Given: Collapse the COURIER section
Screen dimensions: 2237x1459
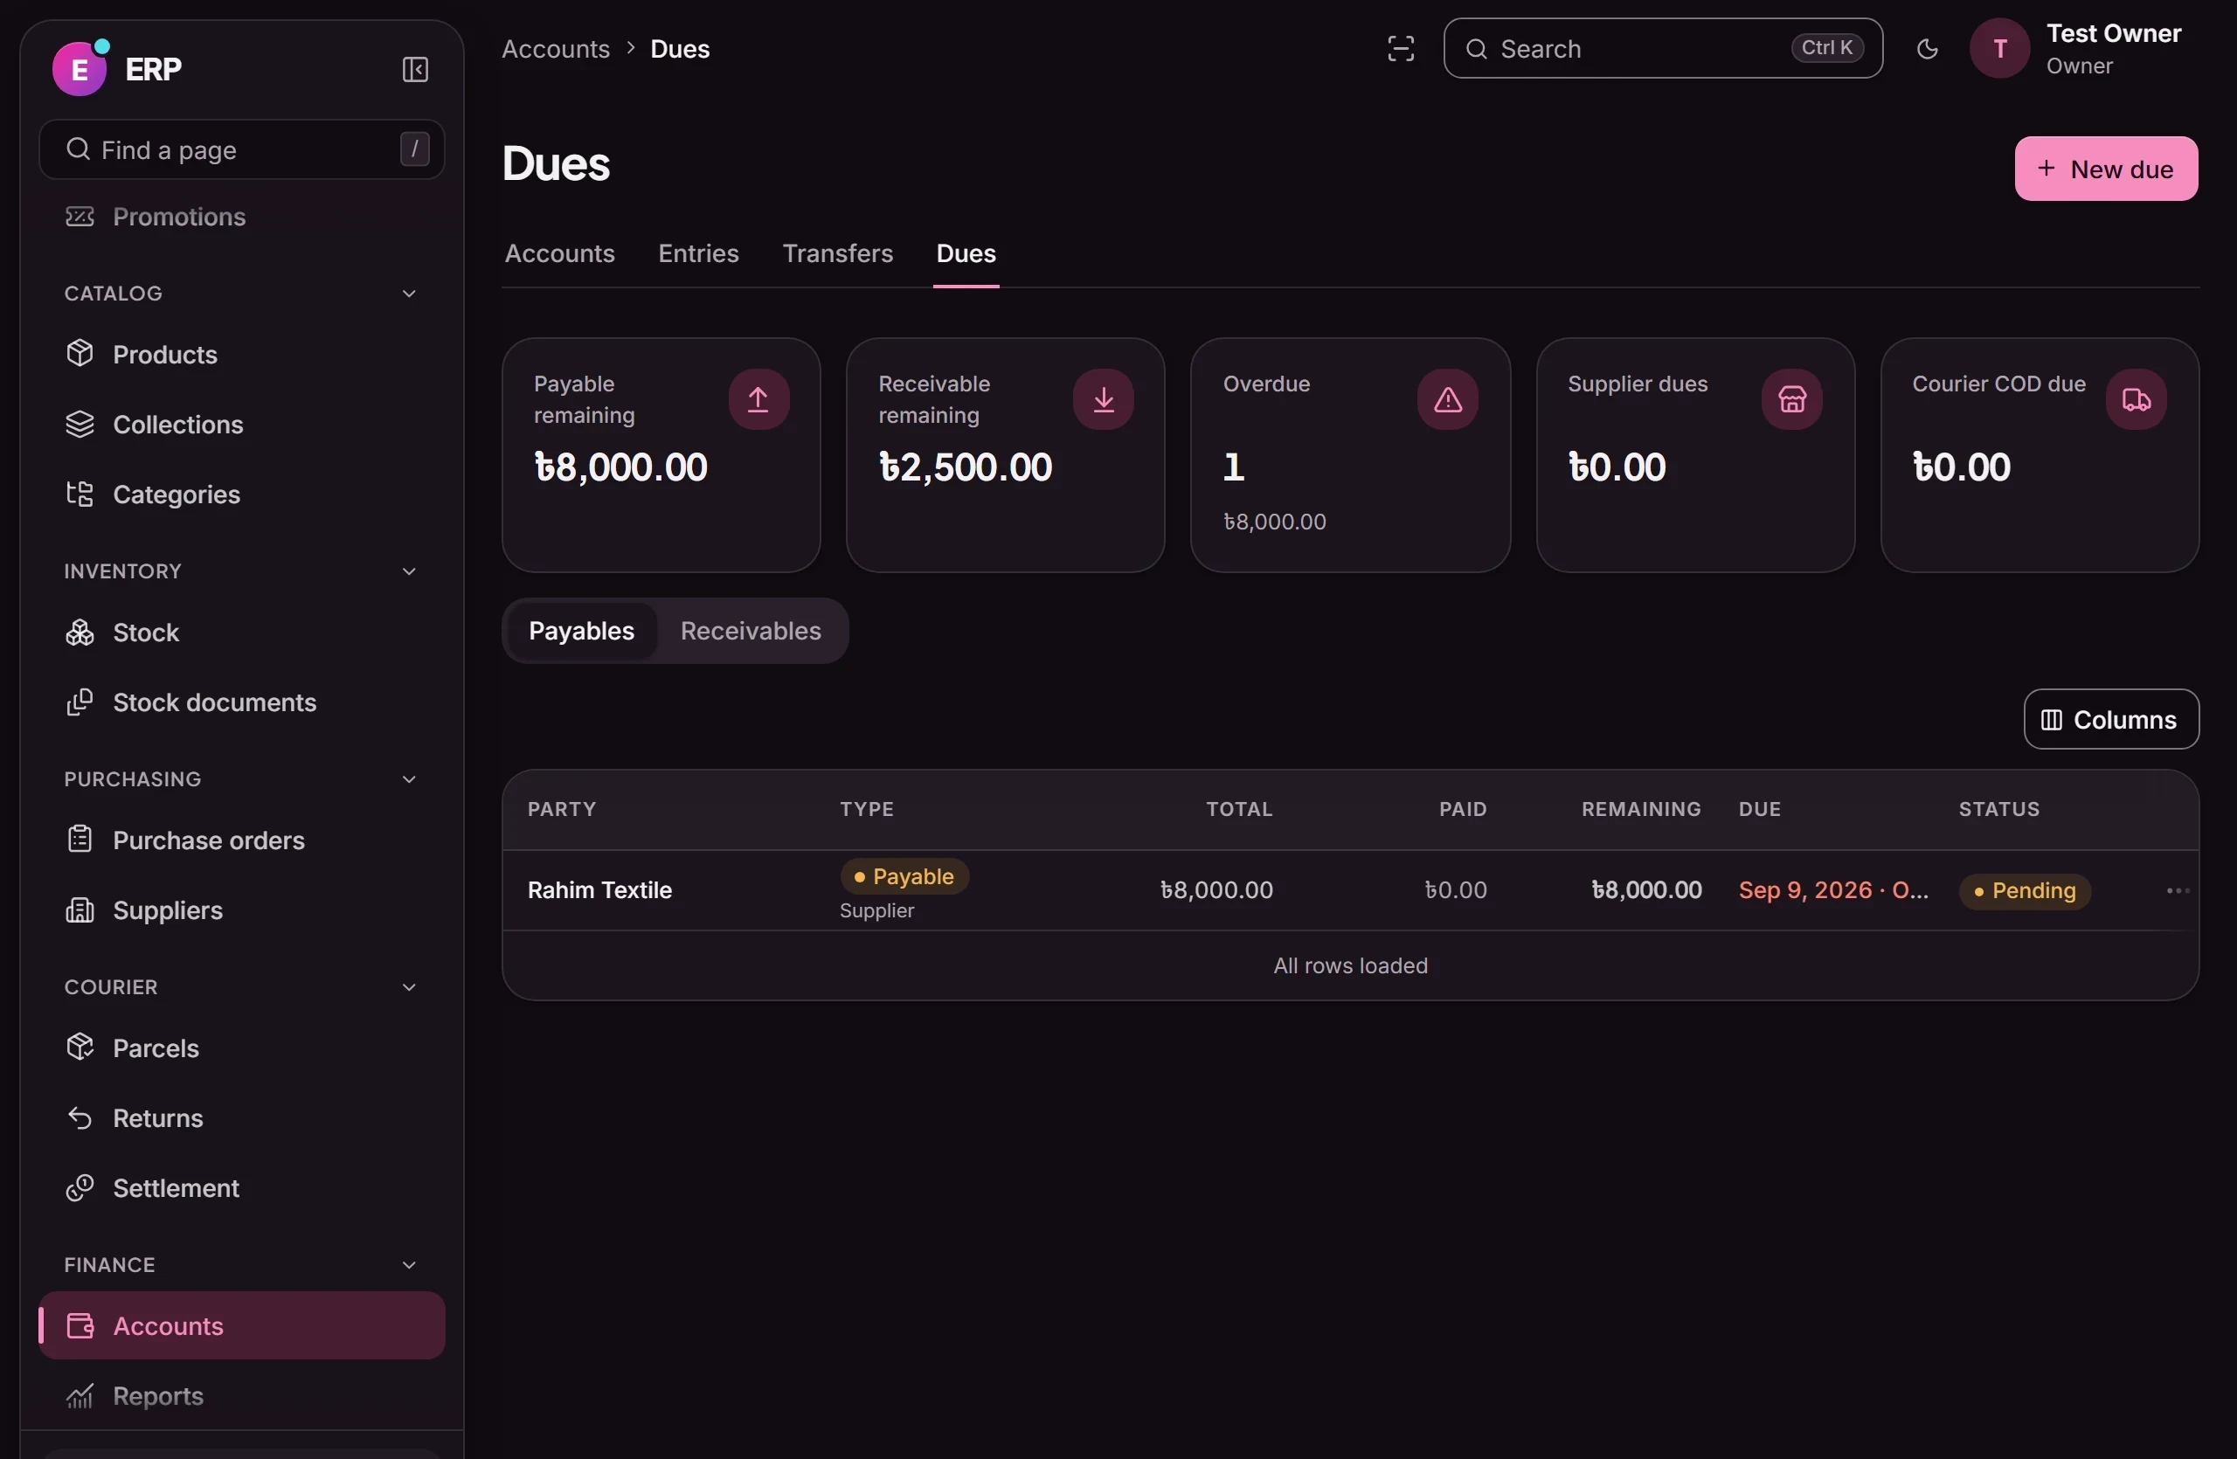Looking at the screenshot, I should 409,987.
